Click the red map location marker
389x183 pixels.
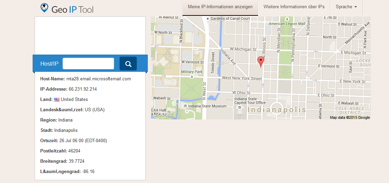tap(261, 62)
